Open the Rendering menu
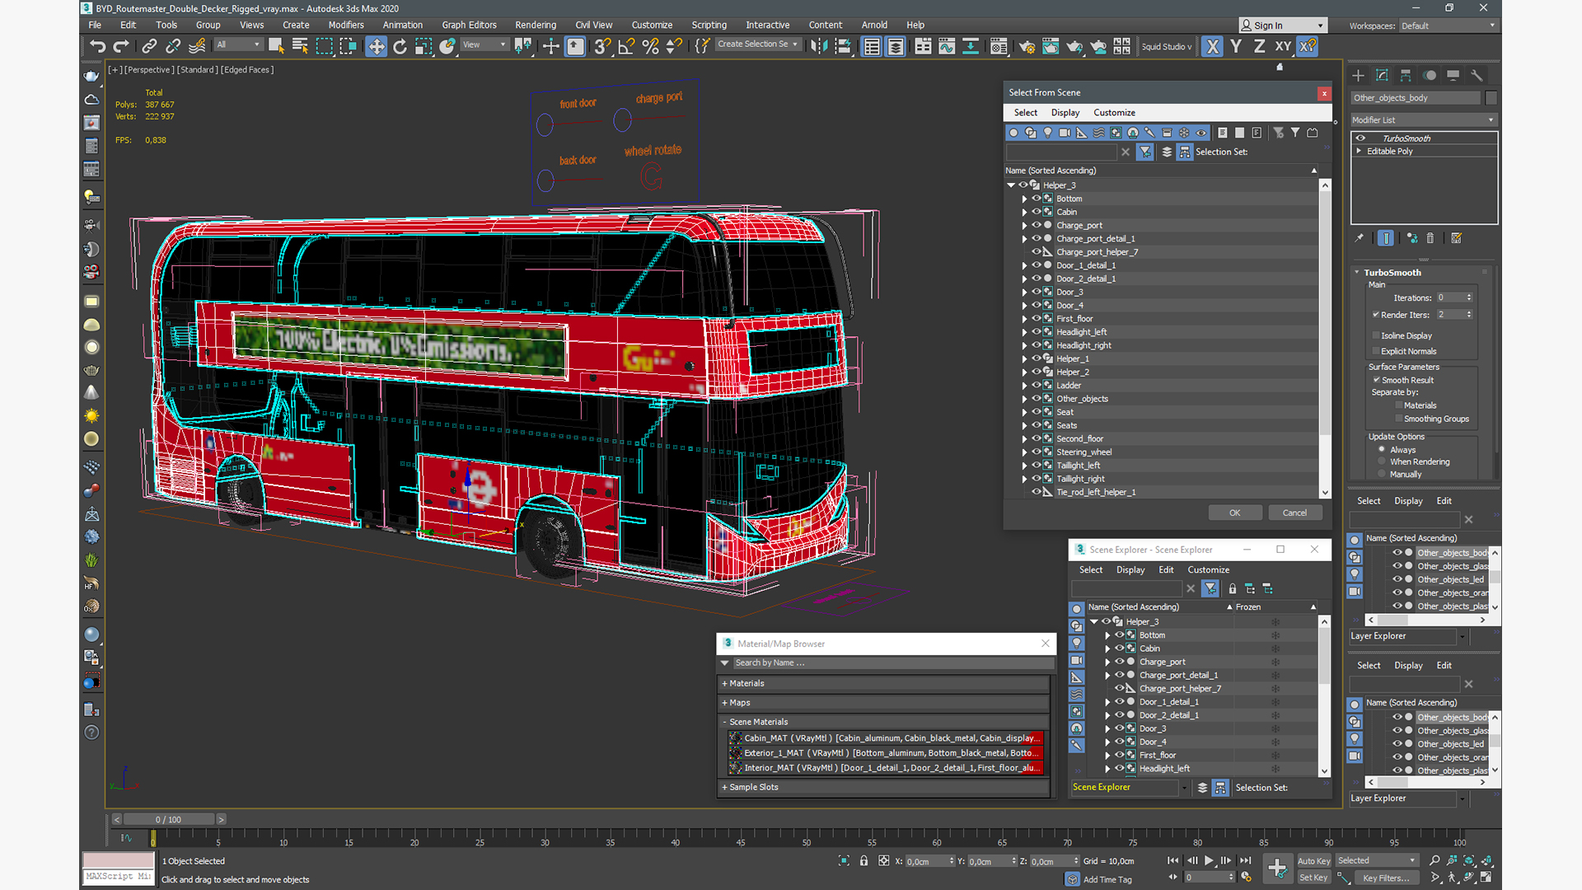The image size is (1582, 890). (x=536, y=25)
